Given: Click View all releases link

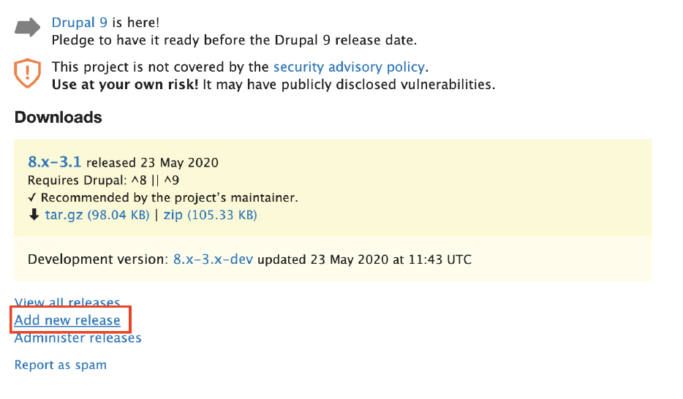Looking at the screenshot, I should (x=67, y=302).
